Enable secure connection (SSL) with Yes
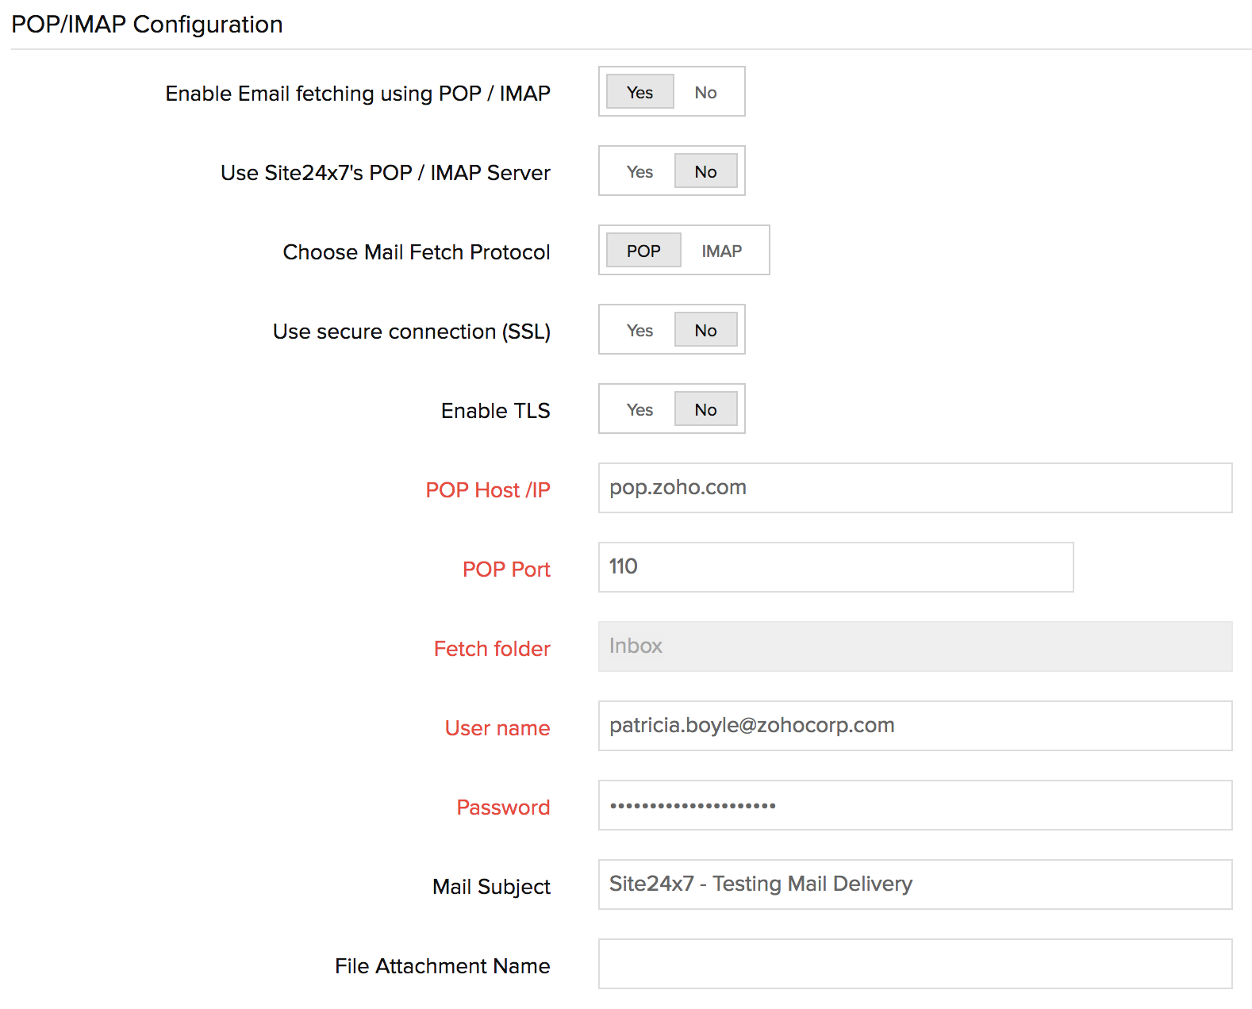Image resolution: width=1252 pixels, height=1009 pixels. coord(639,330)
